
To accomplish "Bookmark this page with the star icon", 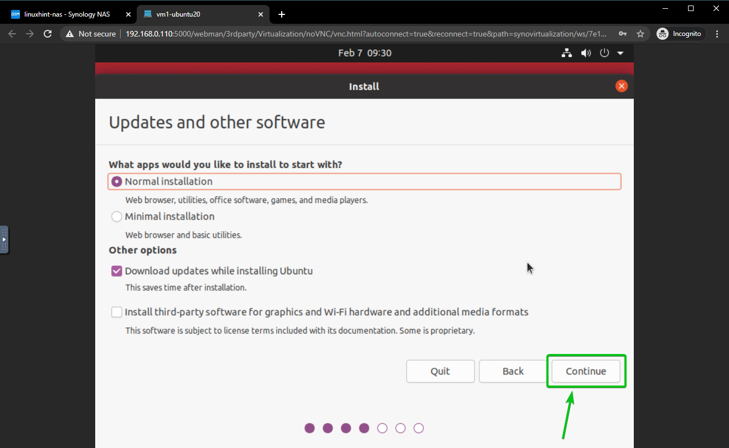I will pyautogui.click(x=640, y=34).
